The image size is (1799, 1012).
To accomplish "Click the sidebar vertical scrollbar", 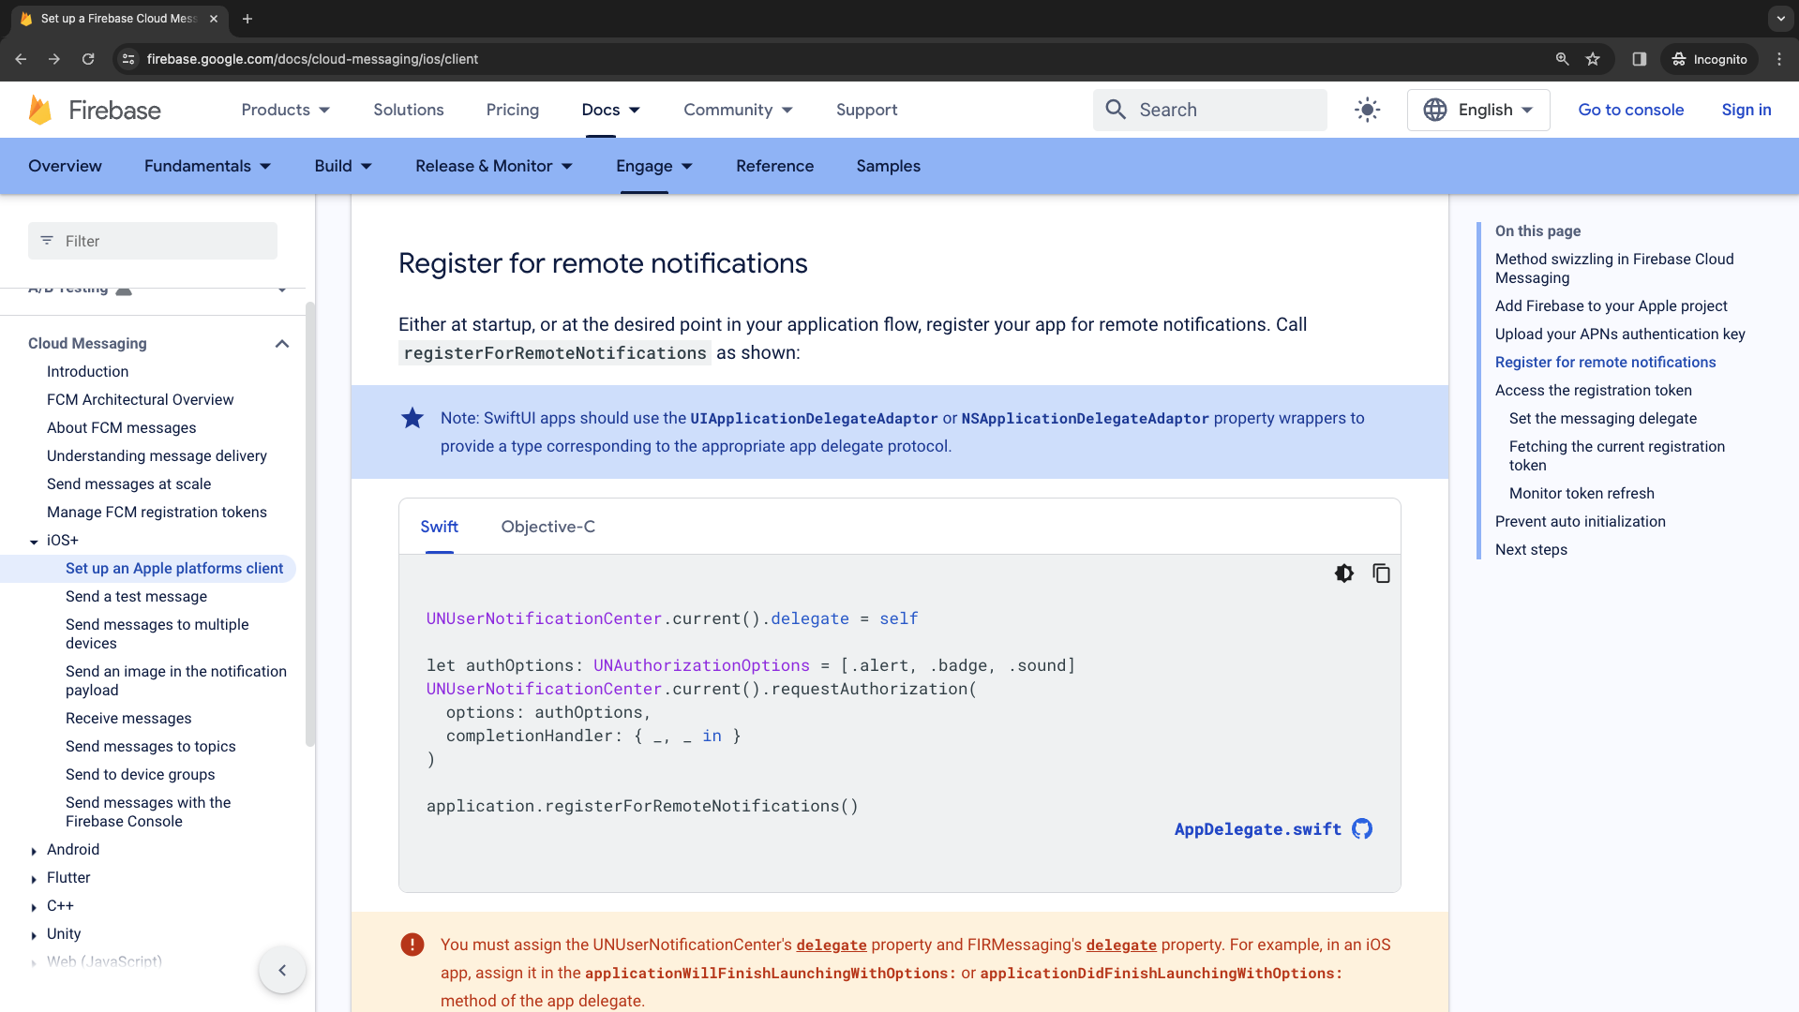I will tap(310, 525).
